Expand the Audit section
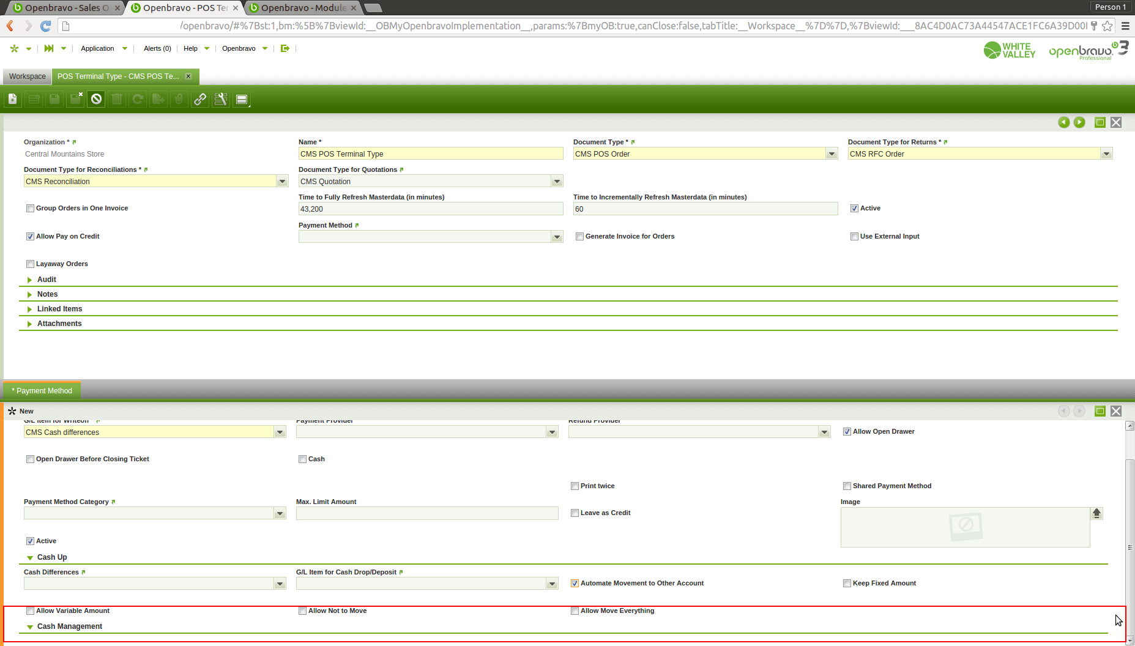This screenshot has width=1135, height=646. [x=47, y=280]
